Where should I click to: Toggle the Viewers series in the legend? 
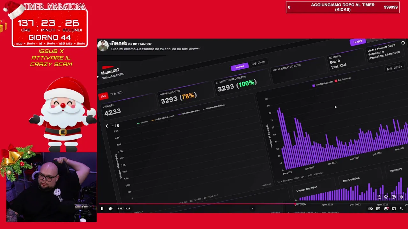[142, 122]
